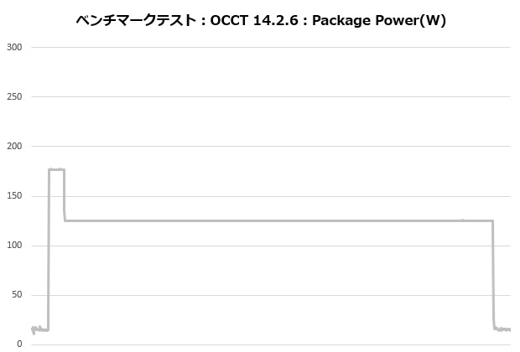
Task: Click the idle line segment at chart end
Action: click(x=503, y=329)
